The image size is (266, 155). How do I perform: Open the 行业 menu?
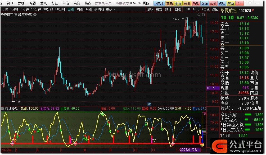click(x=55, y=3)
